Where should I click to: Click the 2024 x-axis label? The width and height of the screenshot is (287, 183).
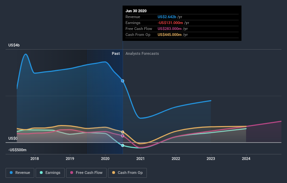pos(246,159)
